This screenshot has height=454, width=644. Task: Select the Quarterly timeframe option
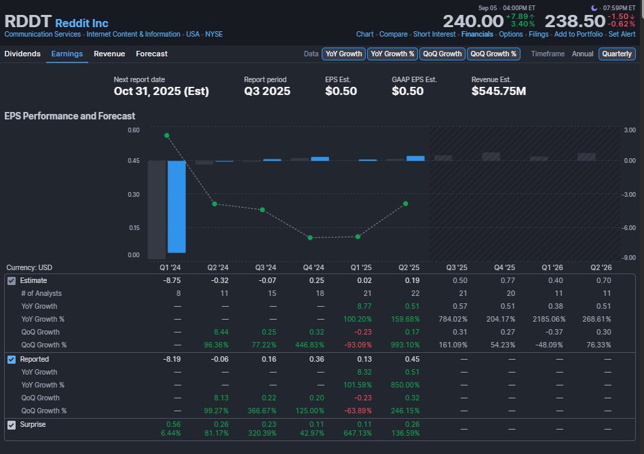tap(617, 54)
